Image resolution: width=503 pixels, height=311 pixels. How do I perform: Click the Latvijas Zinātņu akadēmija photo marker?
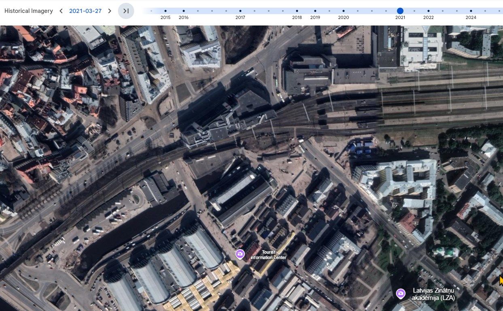(x=401, y=293)
